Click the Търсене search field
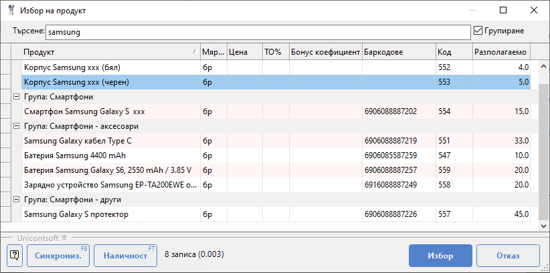Image resolution: width=550 pixels, height=273 pixels. [258, 32]
